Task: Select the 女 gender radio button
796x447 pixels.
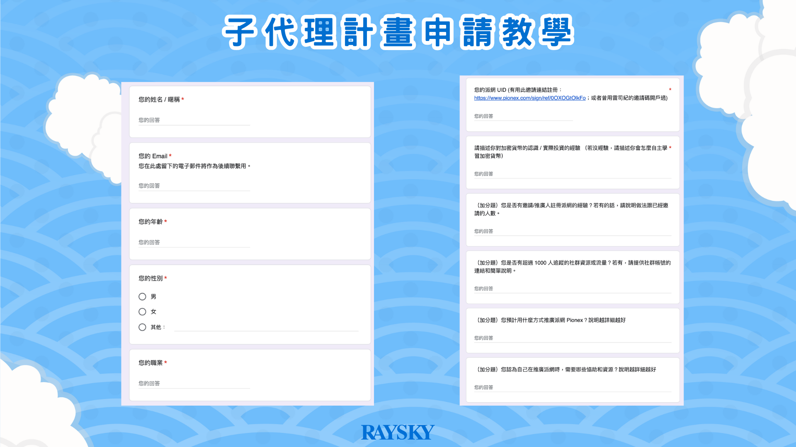Action: pos(142,312)
